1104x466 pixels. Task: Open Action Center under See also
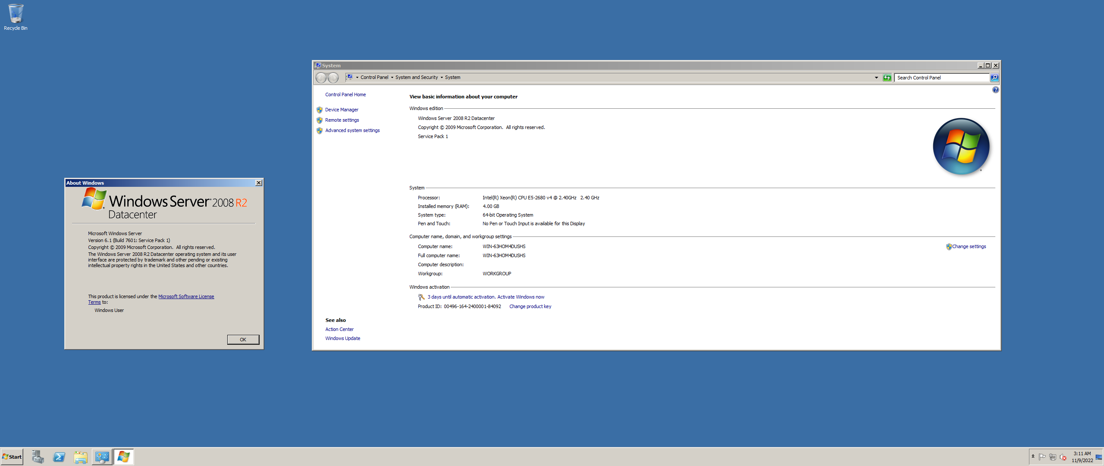(x=339, y=330)
